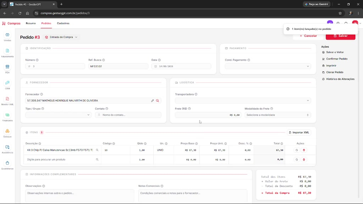Click search icon in the empty product row
This screenshot has height=204, width=363.
(x=97, y=160)
